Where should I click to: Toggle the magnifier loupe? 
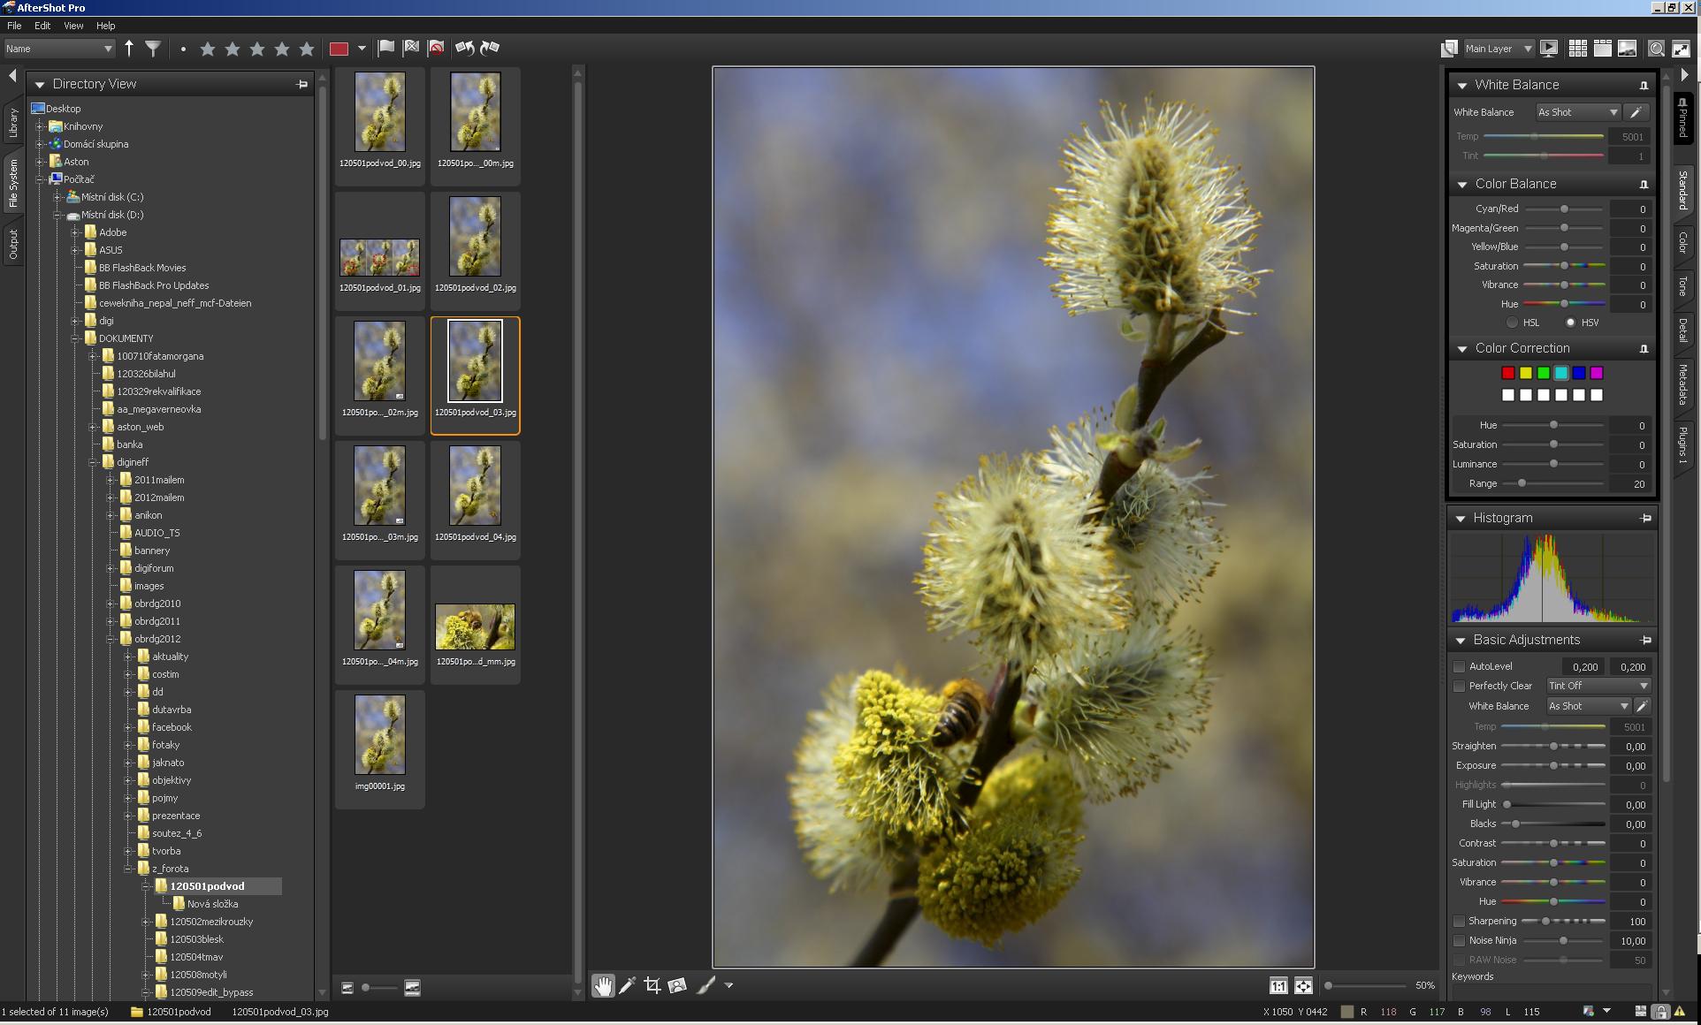click(x=1656, y=49)
